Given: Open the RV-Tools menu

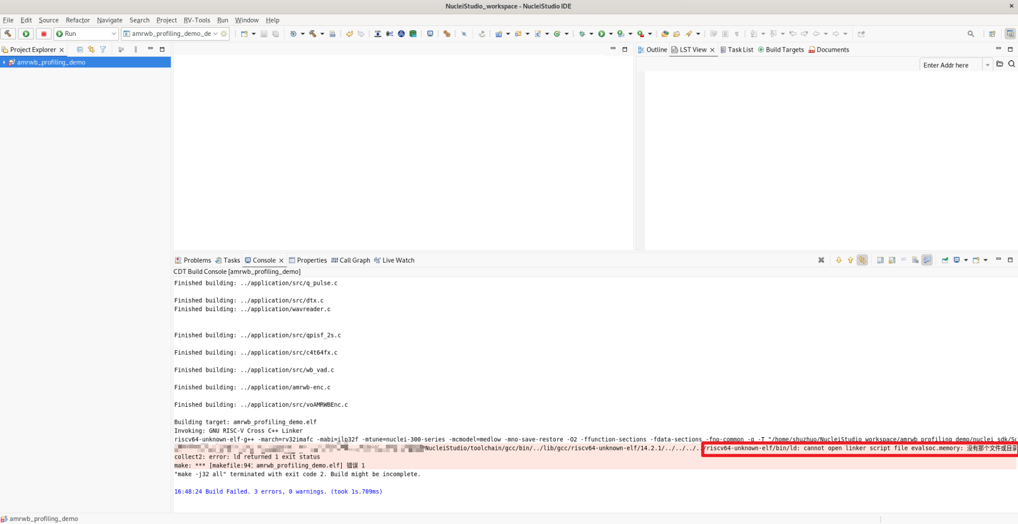Looking at the screenshot, I should pos(196,20).
